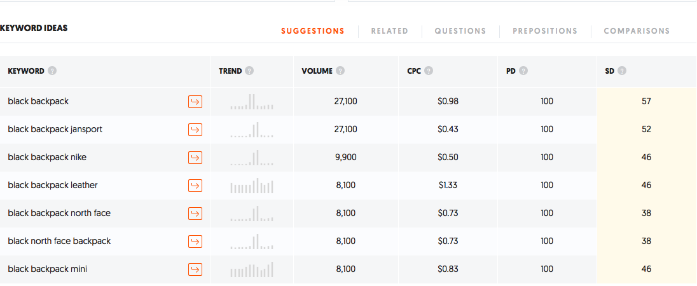The image size is (697, 286).
Task: Select the Suggestions tab
Action: click(x=312, y=31)
